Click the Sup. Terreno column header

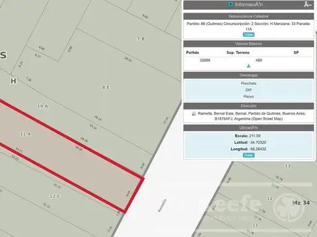click(x=238, y=53)
